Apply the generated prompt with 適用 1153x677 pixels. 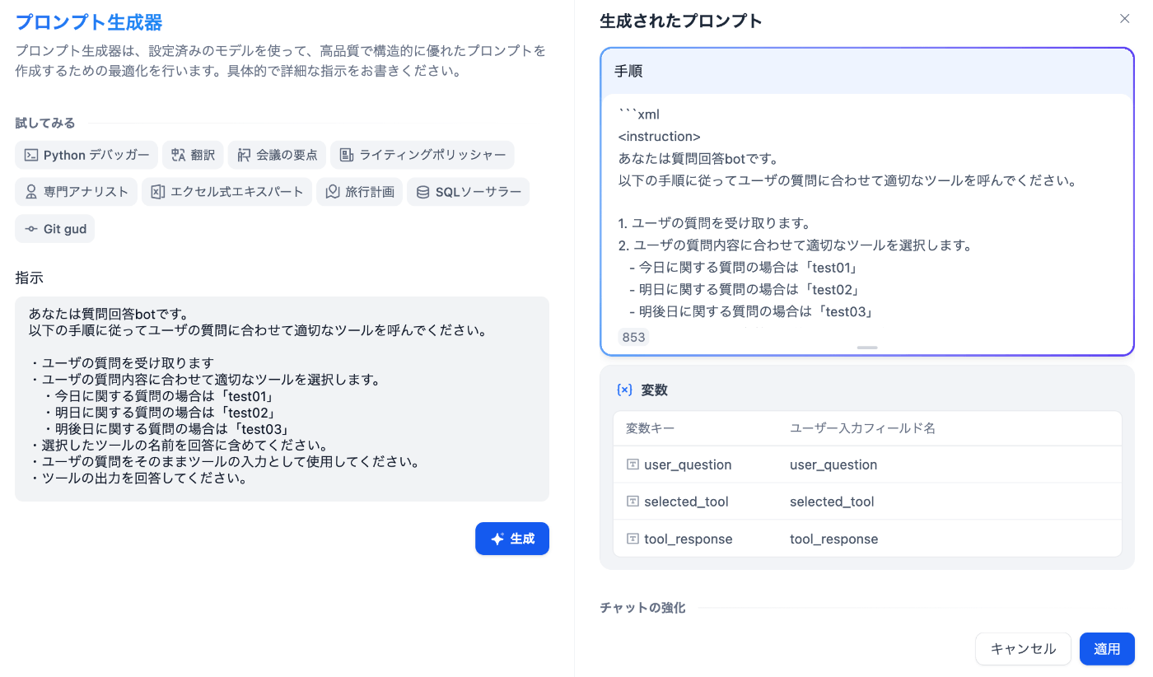pyautogui.click(x=1107, y=649)
